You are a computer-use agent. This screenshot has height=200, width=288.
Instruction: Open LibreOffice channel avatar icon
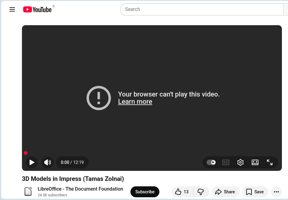[28, 192]
